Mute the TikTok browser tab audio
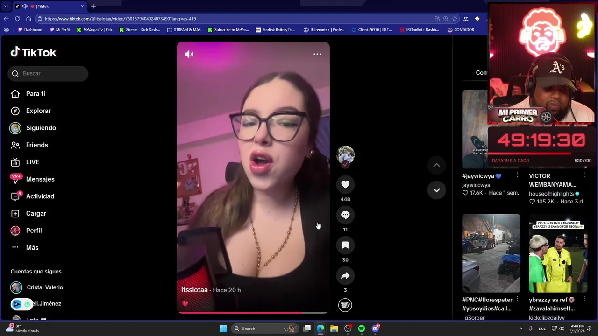 click(25, 6)
